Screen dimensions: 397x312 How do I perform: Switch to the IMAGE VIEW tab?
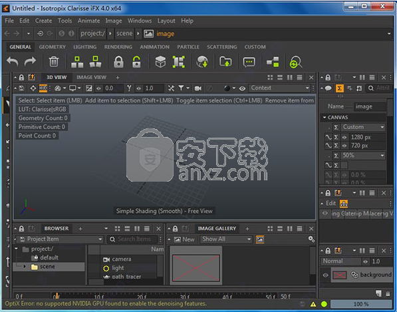(91, 77)
